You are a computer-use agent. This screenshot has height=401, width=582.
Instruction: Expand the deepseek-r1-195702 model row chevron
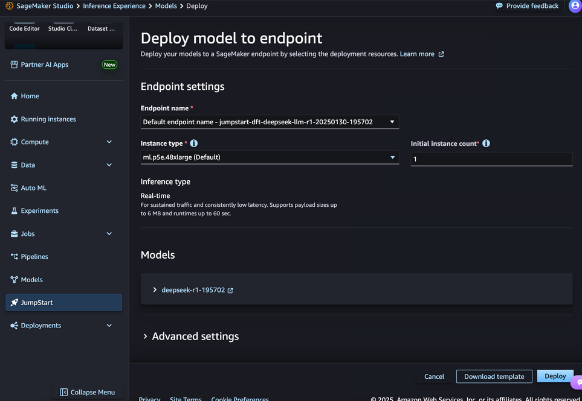(155, 290)
